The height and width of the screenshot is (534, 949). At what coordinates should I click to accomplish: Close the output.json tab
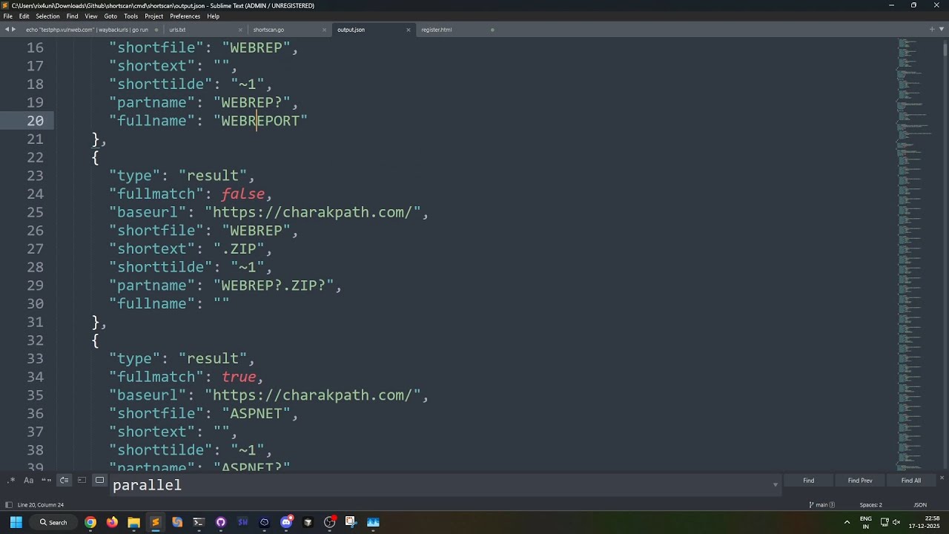[x=408, y=30]
